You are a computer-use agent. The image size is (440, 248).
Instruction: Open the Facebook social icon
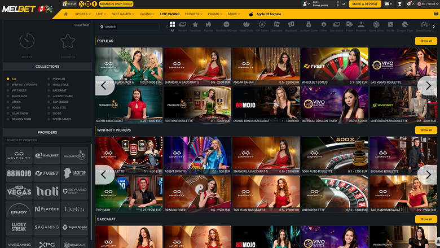[x=94, y=4]
